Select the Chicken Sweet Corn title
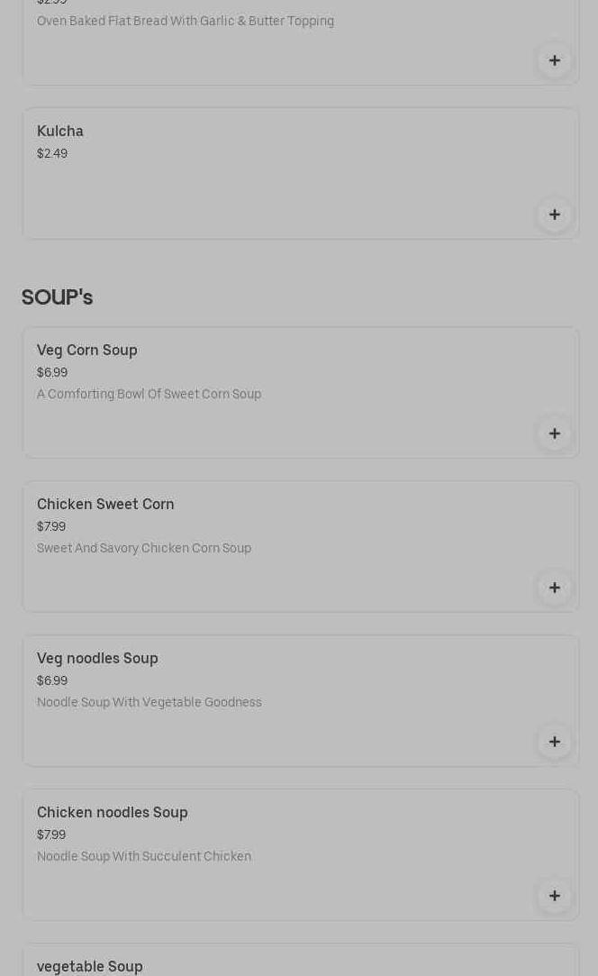This screenshot has height=976, width=598. pos(105,505)
